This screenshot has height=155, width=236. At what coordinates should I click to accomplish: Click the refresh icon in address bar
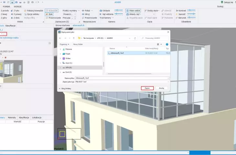point(135,38)
